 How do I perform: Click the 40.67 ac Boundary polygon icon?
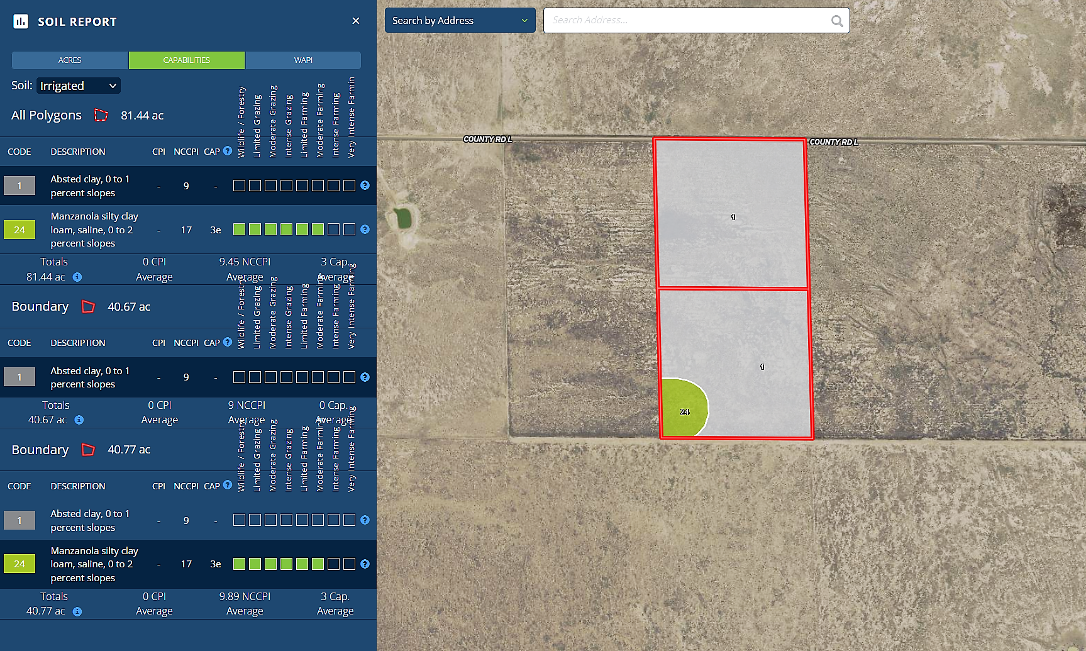[88, 307]
